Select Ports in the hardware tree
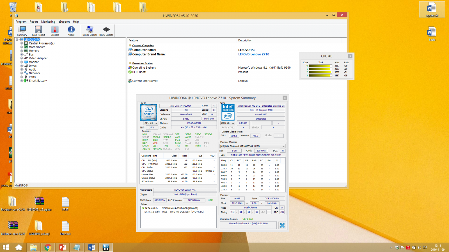449x252 pixels. point(32,77)
